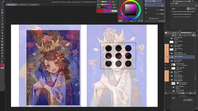Viewport: 198px width, 111px height.
Task: Expand the diagram+ folder
Action: [x=170, y=72]
